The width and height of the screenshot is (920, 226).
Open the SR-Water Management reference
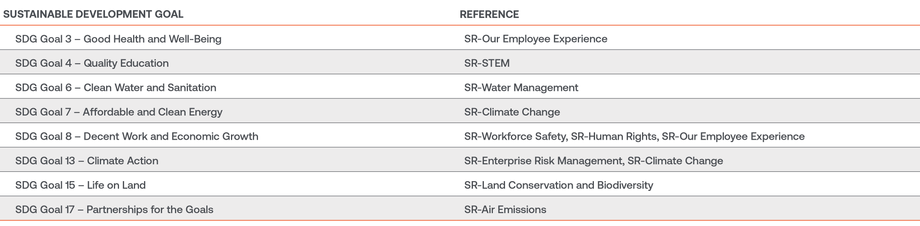(x=521, y=88)
